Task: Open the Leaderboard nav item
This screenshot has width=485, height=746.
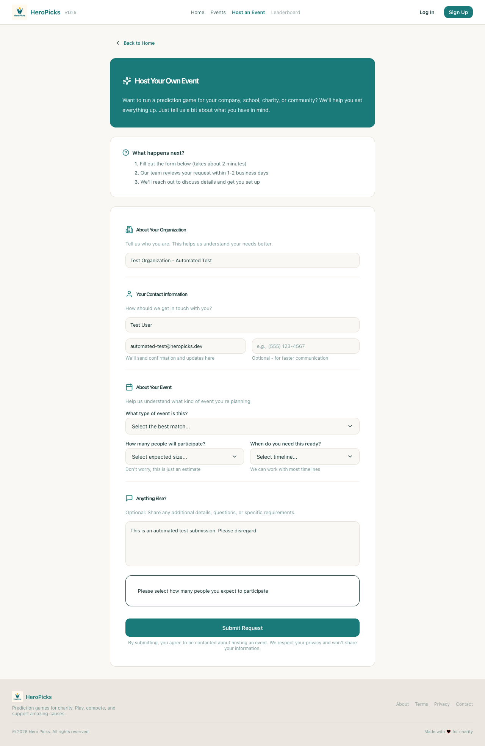Action: (285, 13)
